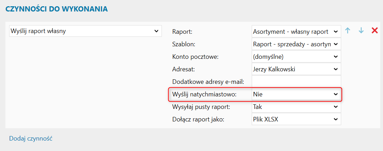
Task: Click the 'Czynności do wykonania' heading
Action: (x=56, y=9)
